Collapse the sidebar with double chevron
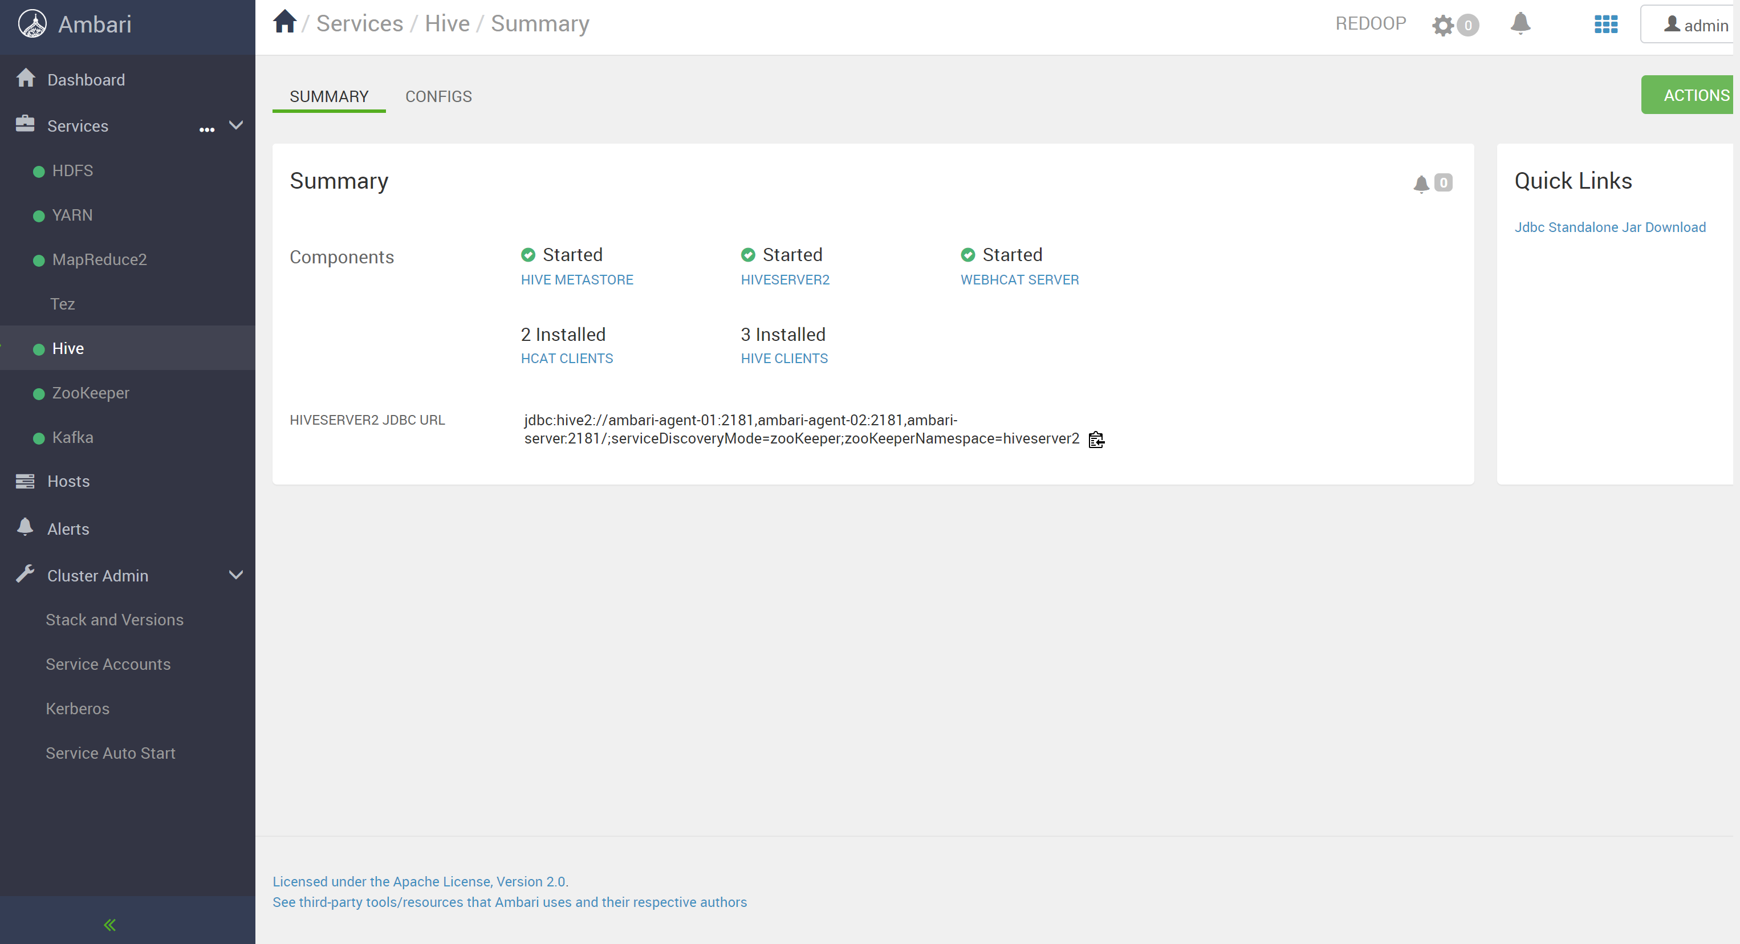1740x944 pixels. pos(109,925)
